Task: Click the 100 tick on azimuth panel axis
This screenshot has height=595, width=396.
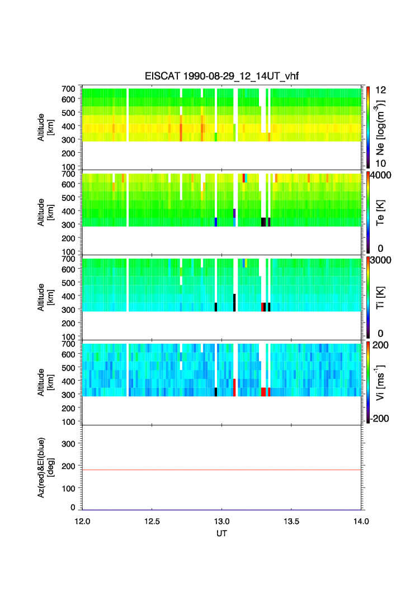Action: (68, 489)
